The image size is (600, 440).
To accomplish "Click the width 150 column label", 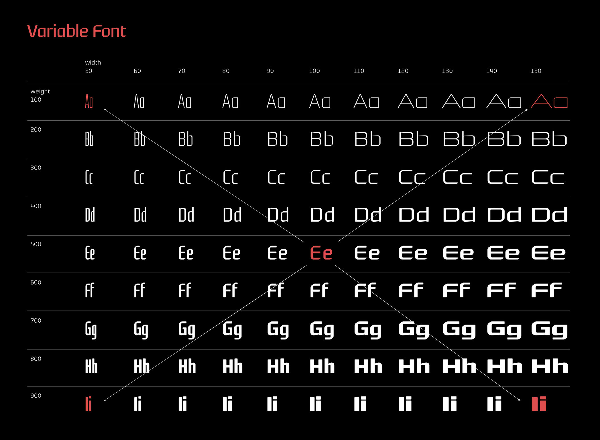I will point(536,71).
